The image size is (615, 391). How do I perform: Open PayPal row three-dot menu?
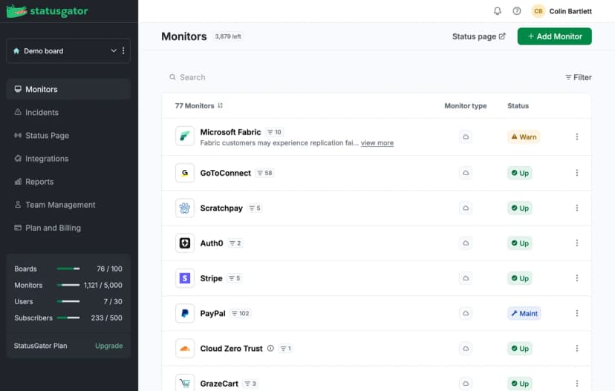(577, 313)
